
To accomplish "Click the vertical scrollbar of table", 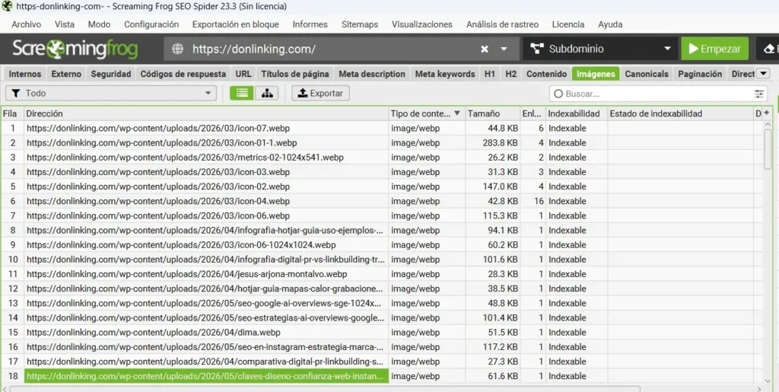I will click(768, 149).
